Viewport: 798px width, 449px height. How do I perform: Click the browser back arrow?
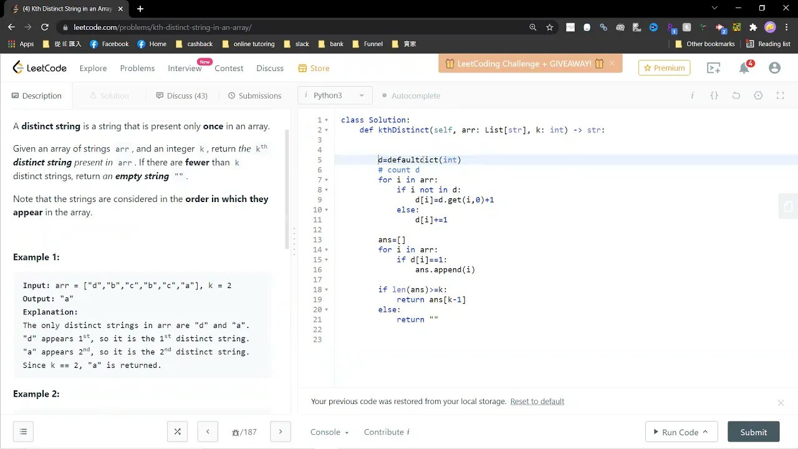[11, 27]
